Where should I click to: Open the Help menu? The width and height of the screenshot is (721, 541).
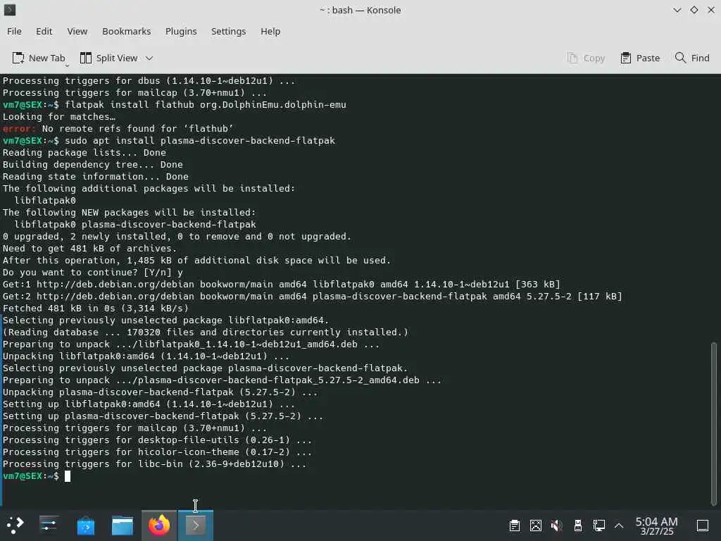point(270,31)
